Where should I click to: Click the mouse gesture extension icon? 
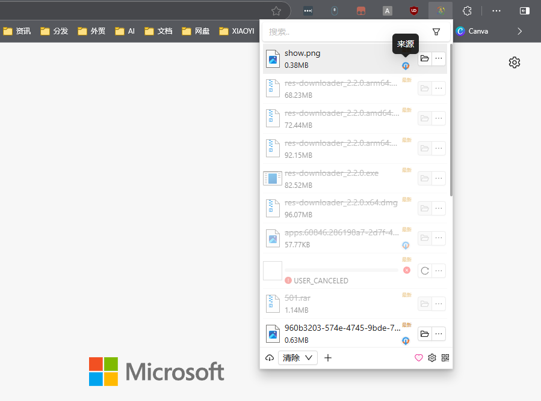tap(335, 11)
